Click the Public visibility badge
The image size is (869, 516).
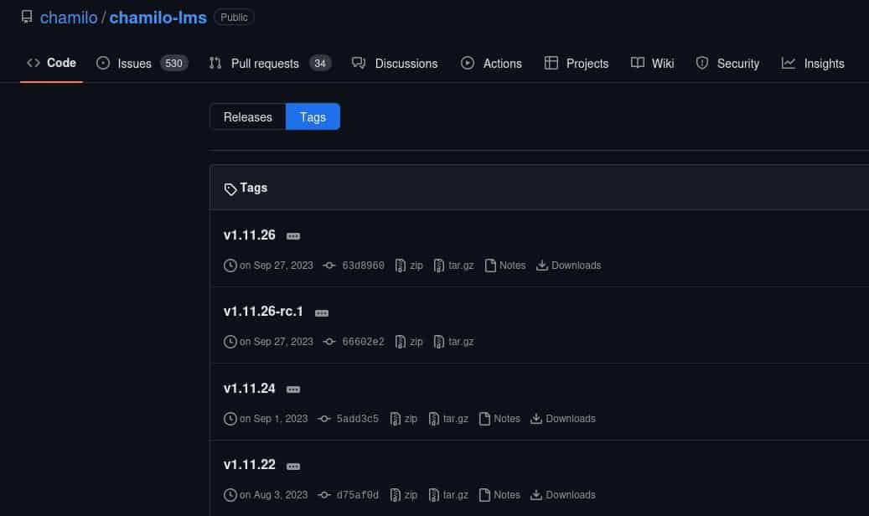tap(234, 18)
